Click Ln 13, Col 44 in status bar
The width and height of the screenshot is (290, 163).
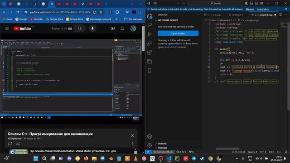tap(238, 152)
